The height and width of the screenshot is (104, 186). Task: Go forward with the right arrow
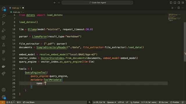pos(59,3)
